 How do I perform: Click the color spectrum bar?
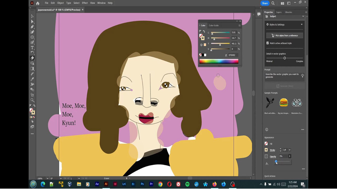point(219,61)
